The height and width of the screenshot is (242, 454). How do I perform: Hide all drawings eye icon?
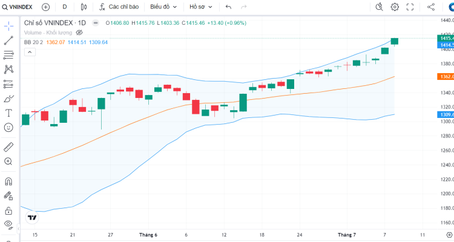8,224
